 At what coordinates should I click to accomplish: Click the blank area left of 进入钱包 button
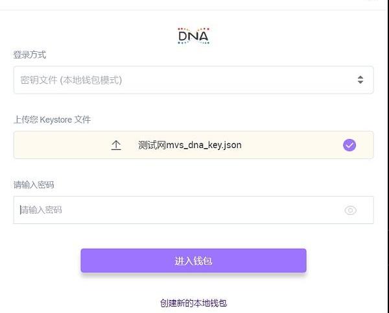tap(46, 260)
